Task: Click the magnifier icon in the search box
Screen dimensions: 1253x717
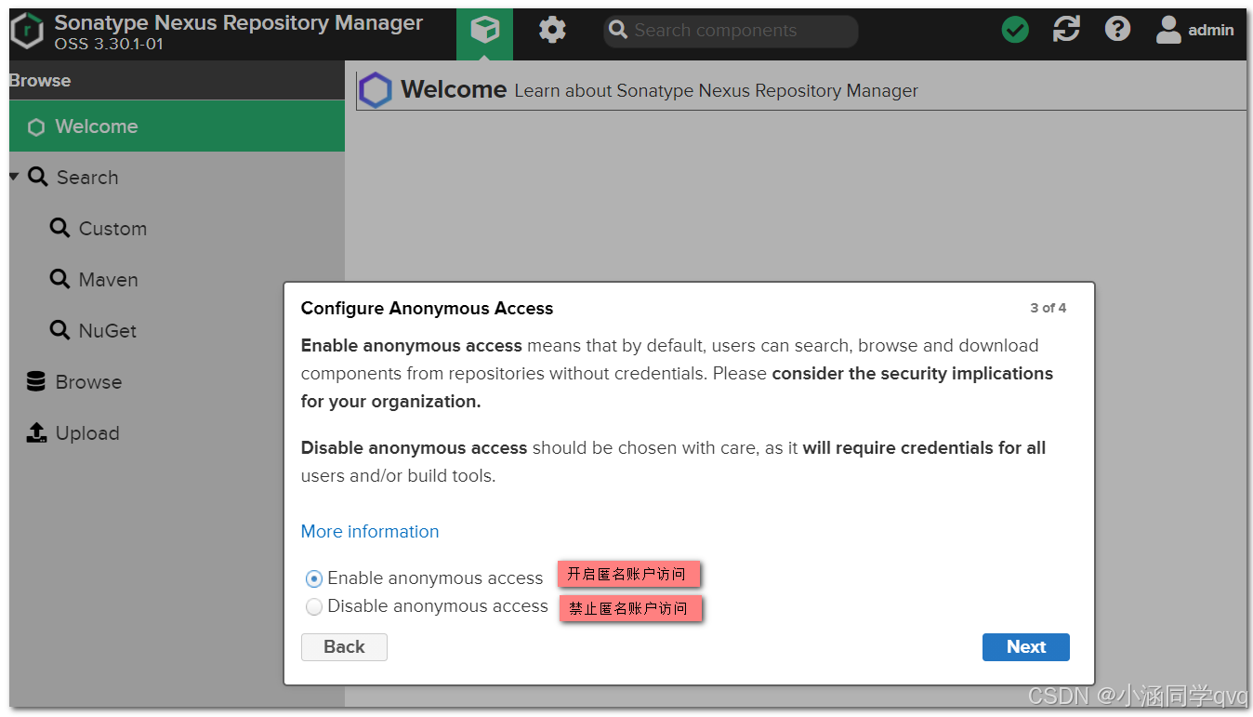Action: [x=618, y=31]
